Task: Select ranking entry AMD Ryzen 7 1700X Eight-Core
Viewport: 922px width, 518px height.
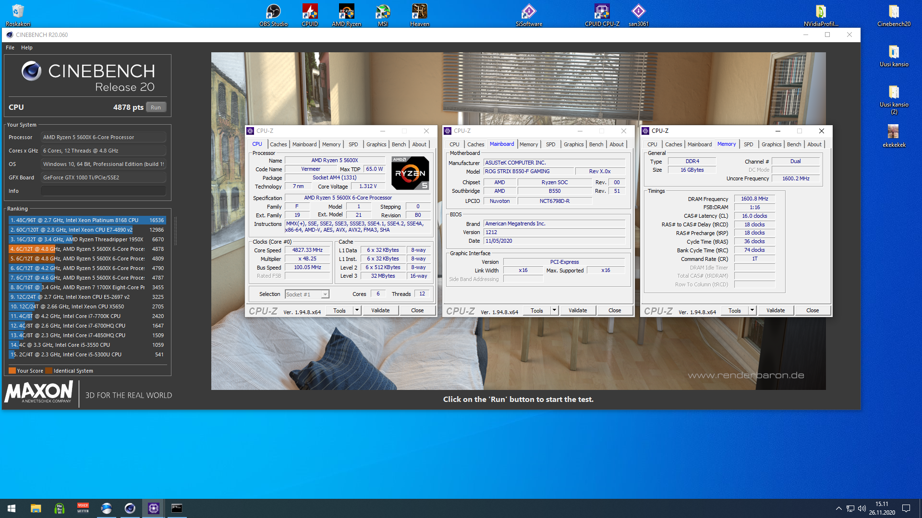Action: pyautogui.click(x=87, y=287)
